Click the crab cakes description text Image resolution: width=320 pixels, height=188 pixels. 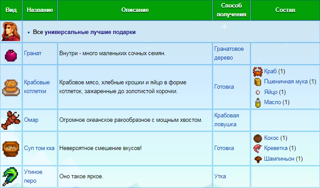[x=123, y=87]
